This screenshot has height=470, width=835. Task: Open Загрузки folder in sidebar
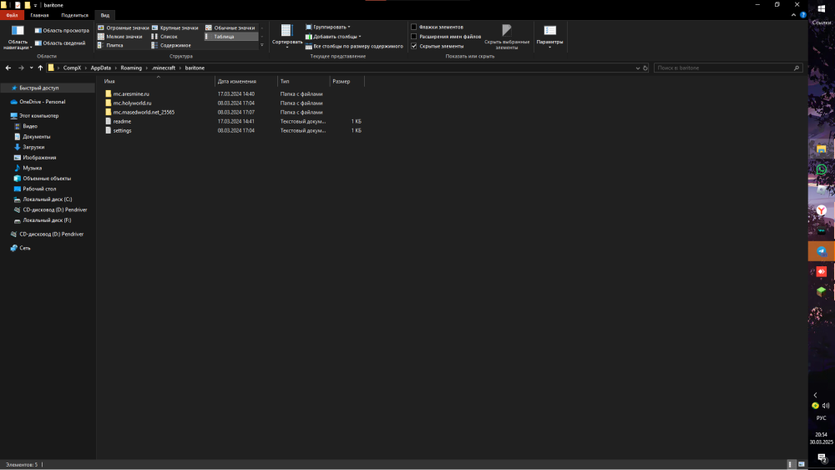(33, 147)
